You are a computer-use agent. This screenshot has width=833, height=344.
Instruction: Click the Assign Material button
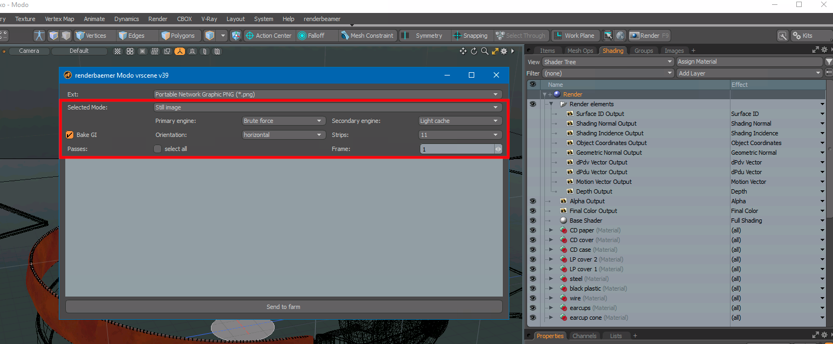point(749,62)
